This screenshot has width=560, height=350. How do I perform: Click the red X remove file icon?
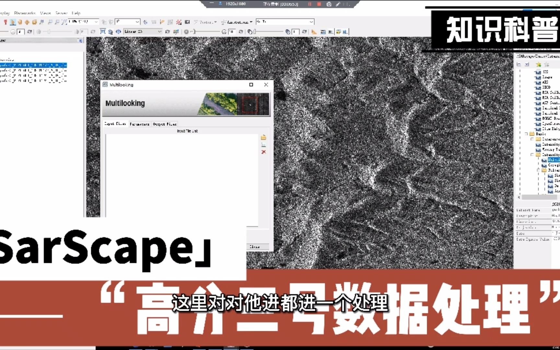263,152
